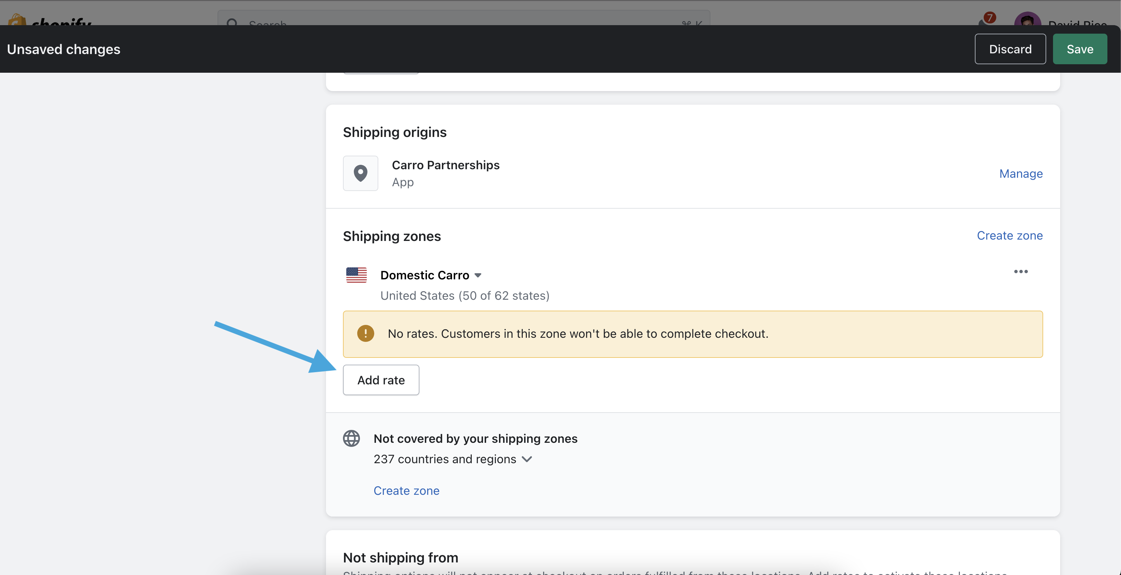Image resolution: width=1121 pixels, height=575 pixels.
Task: Expand the 237 countries and regions list
Action: [x=452, y=459]
